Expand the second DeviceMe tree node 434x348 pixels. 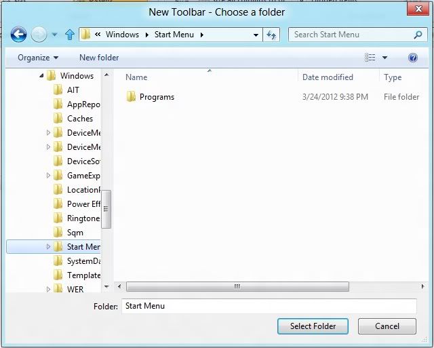pos(48,147)
